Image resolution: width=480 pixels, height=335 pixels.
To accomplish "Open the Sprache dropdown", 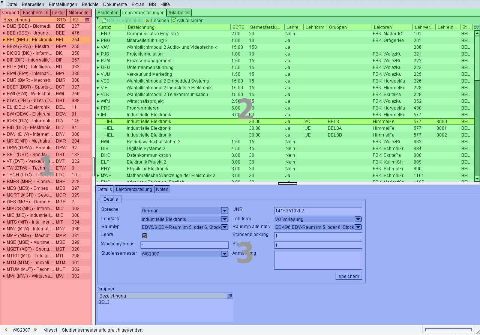I will (224, 211).
